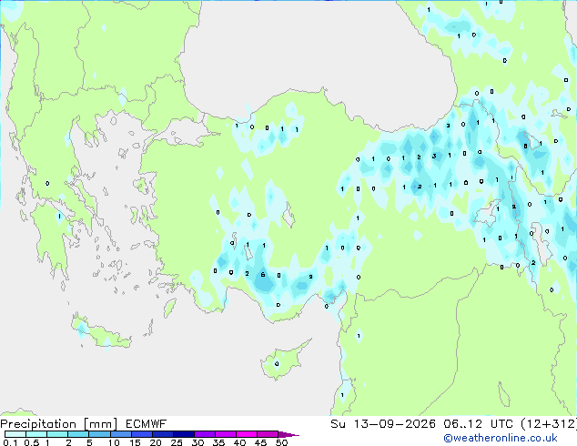
Task: Click the Su 13-09-2026 date label
Action: (x=383, y=424)
